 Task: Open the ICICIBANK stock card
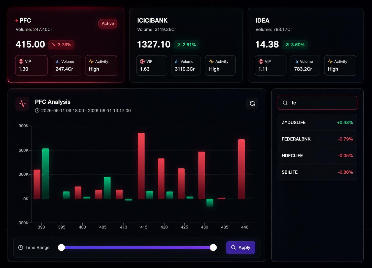(186, 45)
